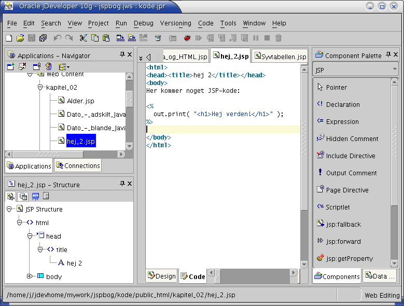Click the Save diskette toolbar icon

point(32,38)
